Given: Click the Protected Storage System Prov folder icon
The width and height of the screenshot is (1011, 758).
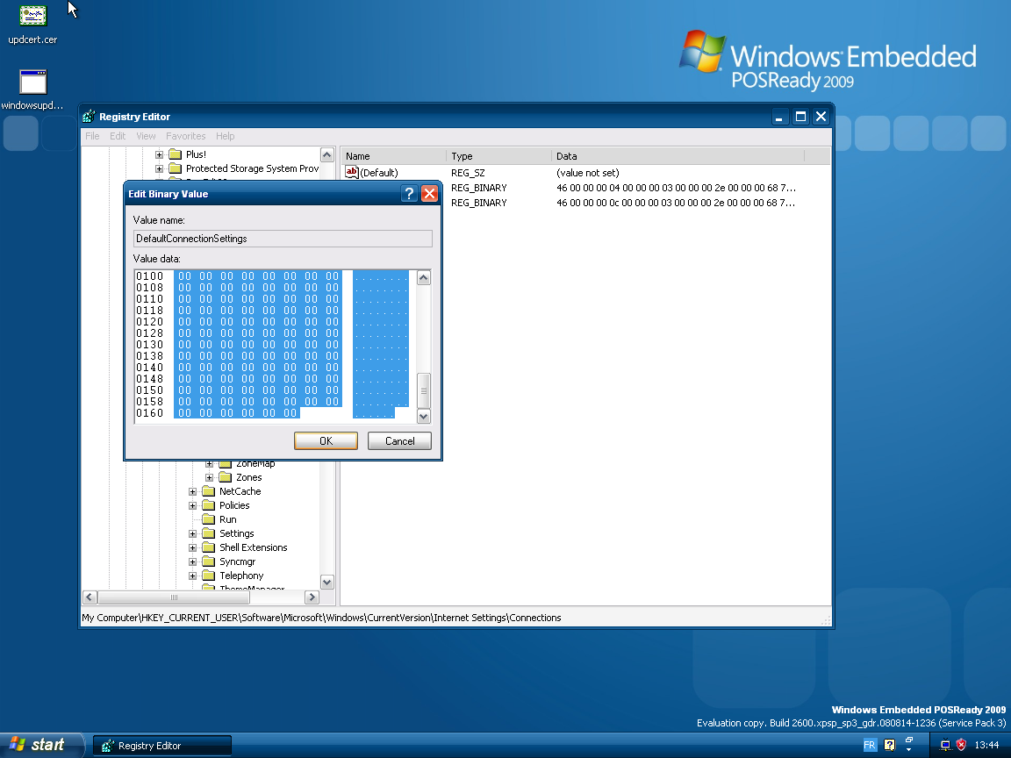Looking at the screenshot, I should [175, 168].
